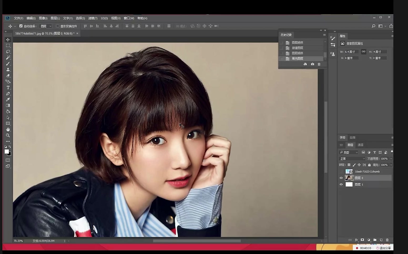Add layer style with fx icon
Image resolution: width=408 pixels, height=254 pixels.
coord(356,240)
